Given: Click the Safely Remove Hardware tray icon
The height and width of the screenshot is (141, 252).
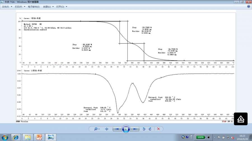Looking at the screenshot, I should (223, 137).
